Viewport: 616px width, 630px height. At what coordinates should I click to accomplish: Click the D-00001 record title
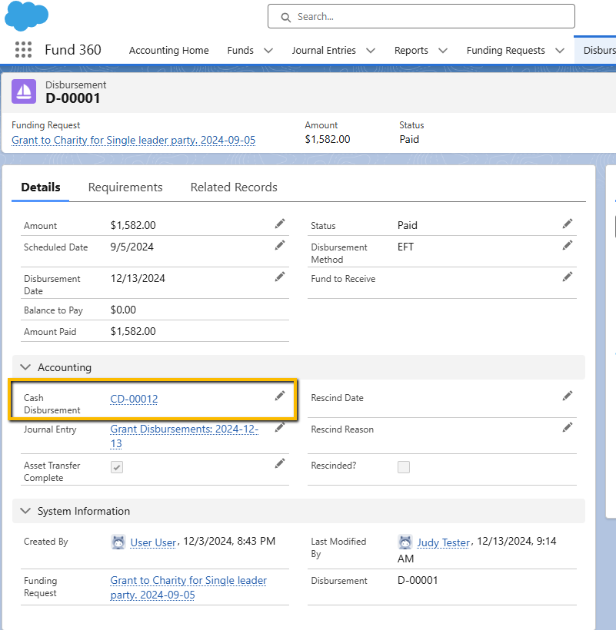(73, 98)
